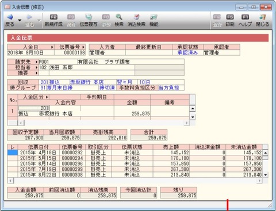
Task: Click the disabled F12 toolbar icon
Action: (217, 17)
